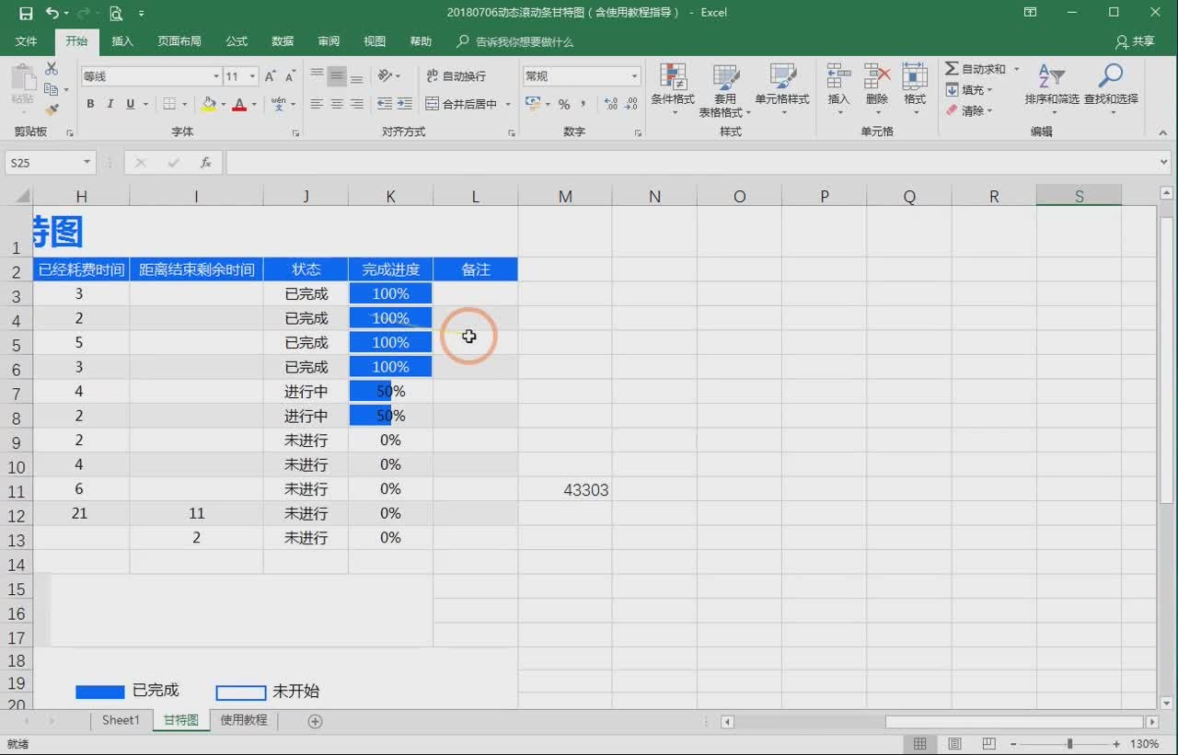Screen dimensions: 1178x755
Task: Open the 使用教程 worksheet tab
Action: pyautogui.click(x=244, y=720)
